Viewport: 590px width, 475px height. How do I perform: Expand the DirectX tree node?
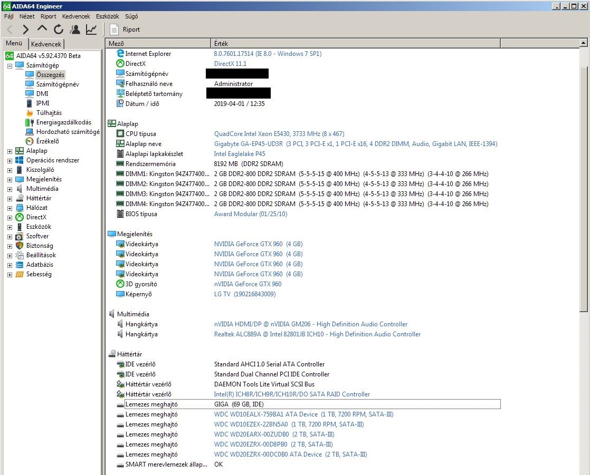pos(10,218)
